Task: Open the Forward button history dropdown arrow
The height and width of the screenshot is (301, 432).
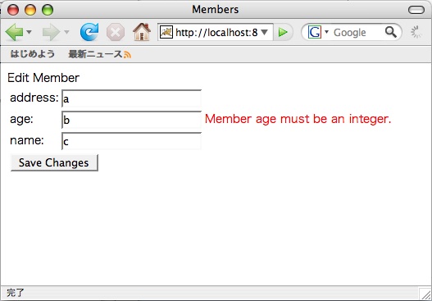Action: [66, 32]
